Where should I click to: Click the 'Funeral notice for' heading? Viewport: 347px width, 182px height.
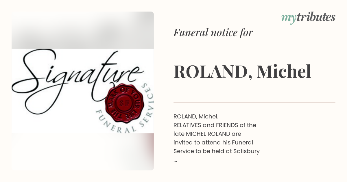coord(213,33)
